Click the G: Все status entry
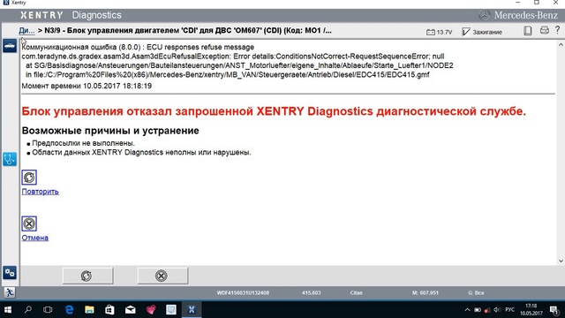Viewport: 565px width, 318px height. click(476, 292)
